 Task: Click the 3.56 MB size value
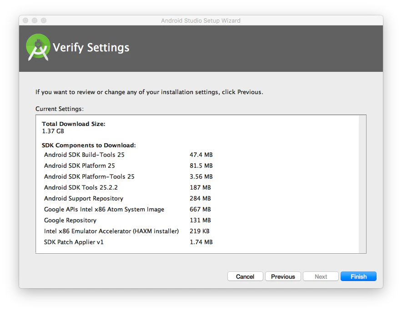point(201,176)
